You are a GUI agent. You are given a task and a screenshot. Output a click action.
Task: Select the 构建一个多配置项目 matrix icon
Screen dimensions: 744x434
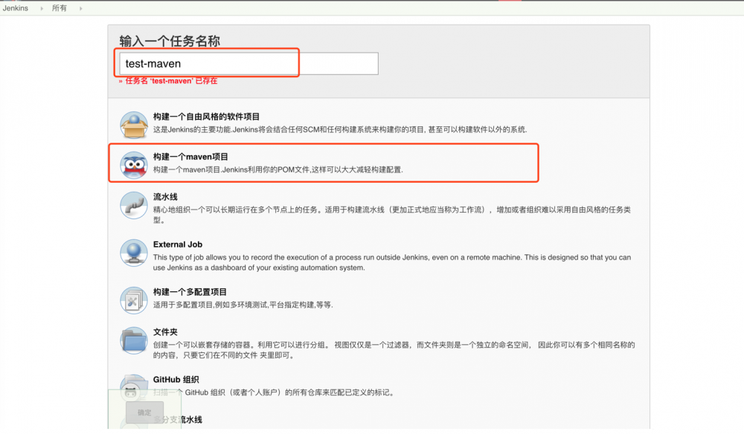pyautogui.click(x=134, y=300)
